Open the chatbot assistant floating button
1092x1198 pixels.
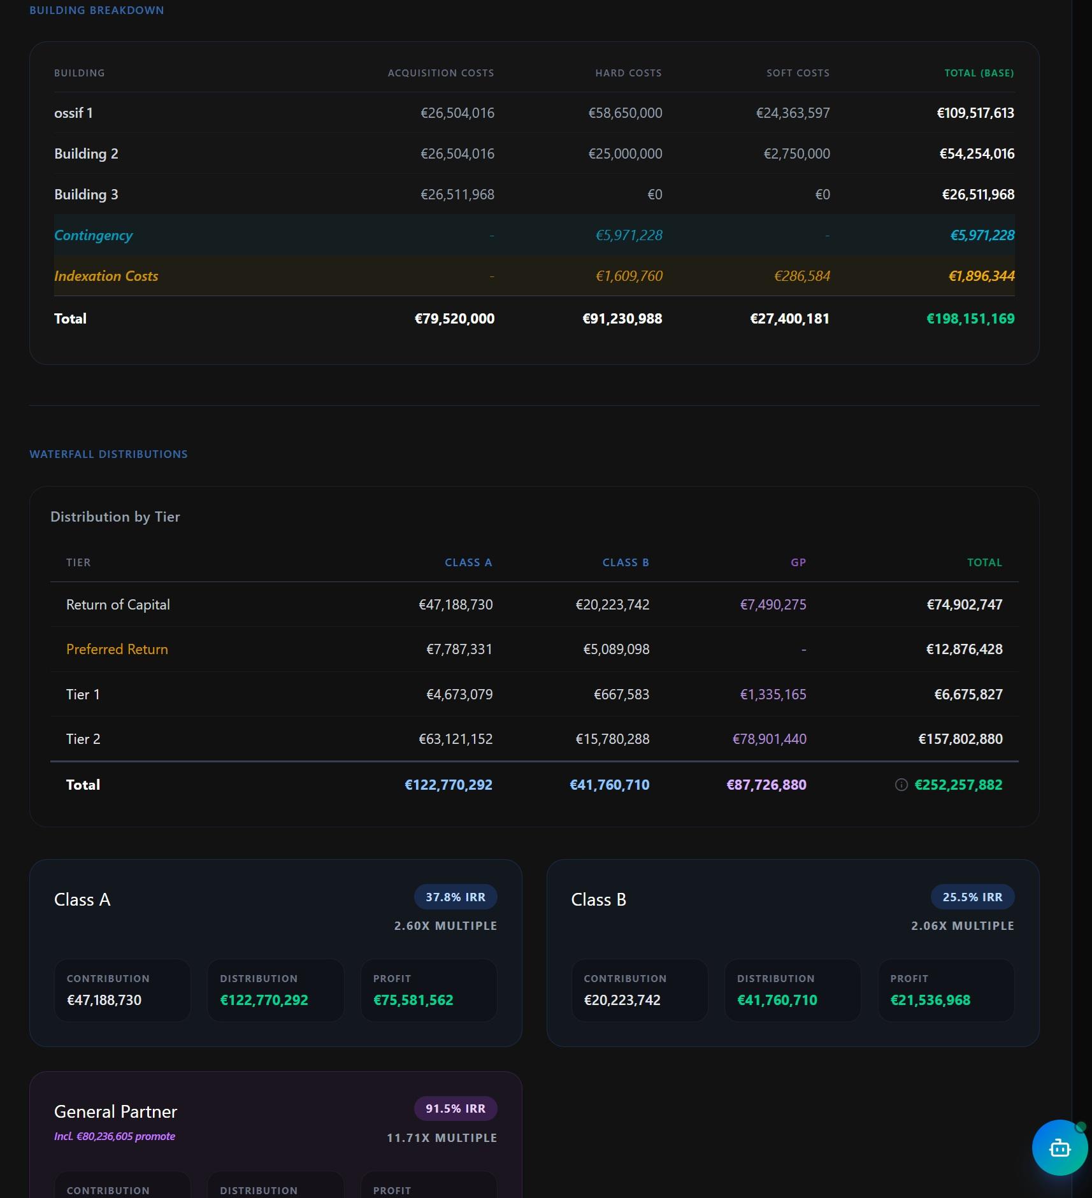(x=1060, y=1148)
